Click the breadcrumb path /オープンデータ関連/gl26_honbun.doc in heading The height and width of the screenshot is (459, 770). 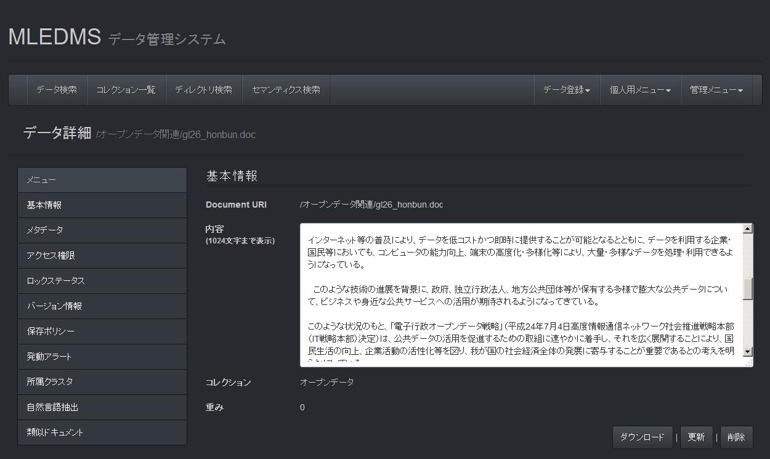[x=176, y=134]
